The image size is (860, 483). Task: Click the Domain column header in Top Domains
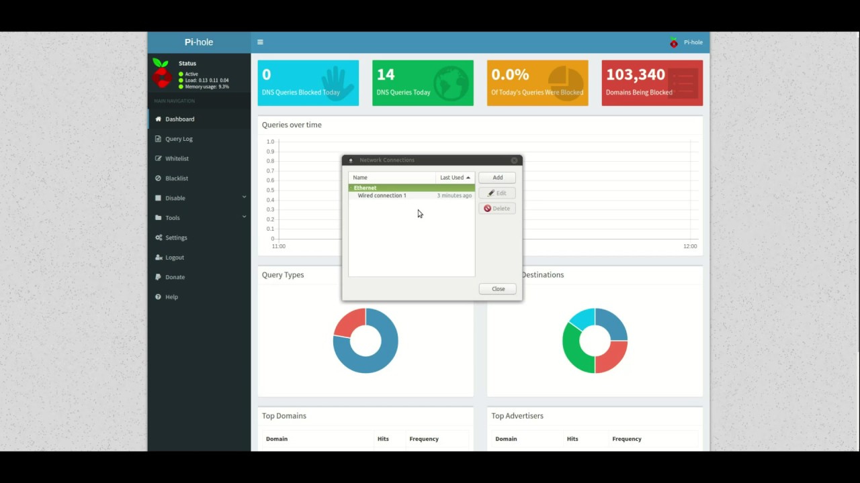[277, 439]
